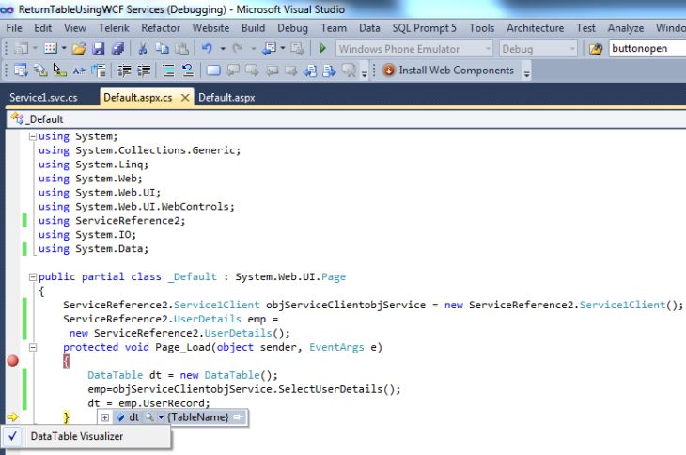Click the Increase Indent icon

[x=144, y=71]
